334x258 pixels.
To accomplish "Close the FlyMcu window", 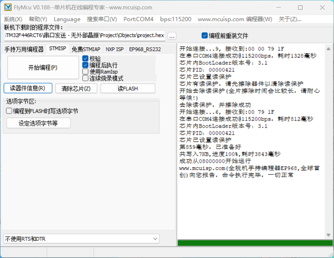I will 322,7.
